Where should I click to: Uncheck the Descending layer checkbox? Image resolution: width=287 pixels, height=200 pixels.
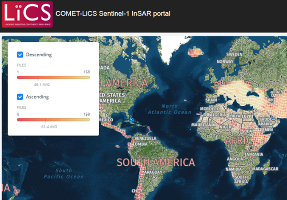pyautogui.click(x=20, y=55)
